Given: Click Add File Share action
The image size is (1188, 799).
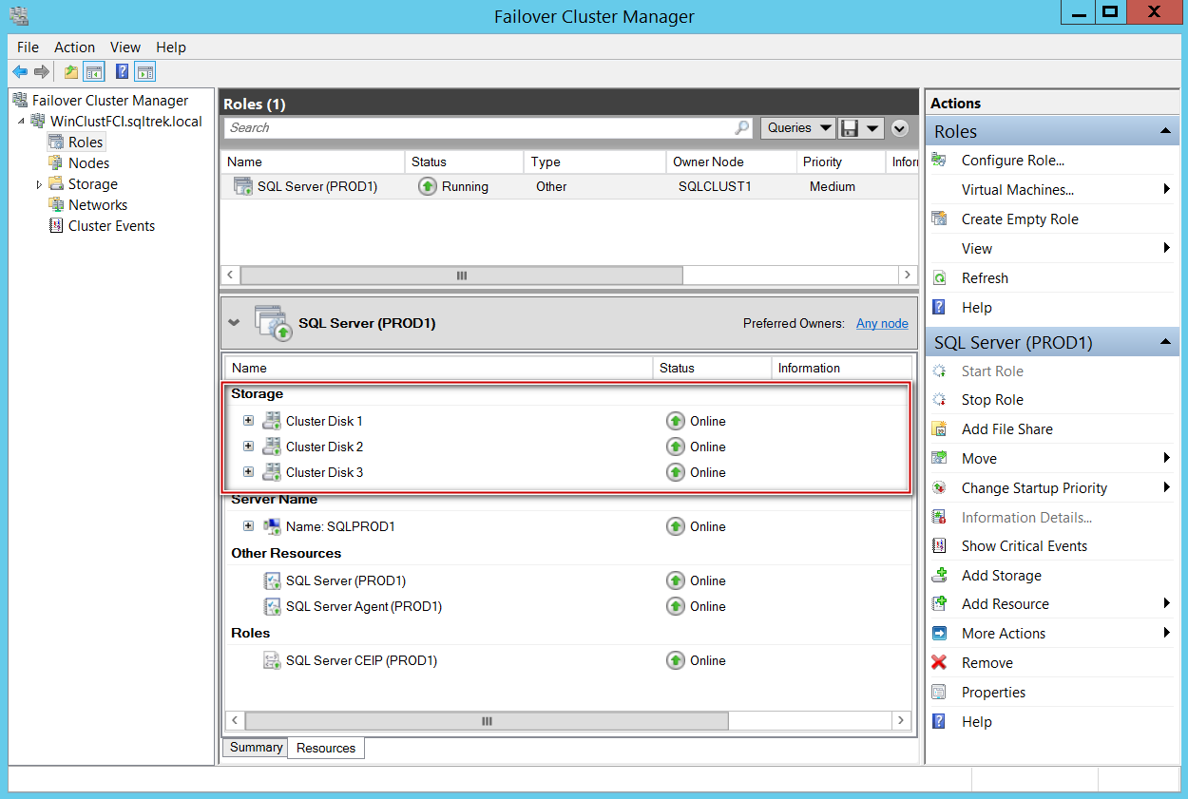Looking at the screenshot, I should coord(1006,429).
